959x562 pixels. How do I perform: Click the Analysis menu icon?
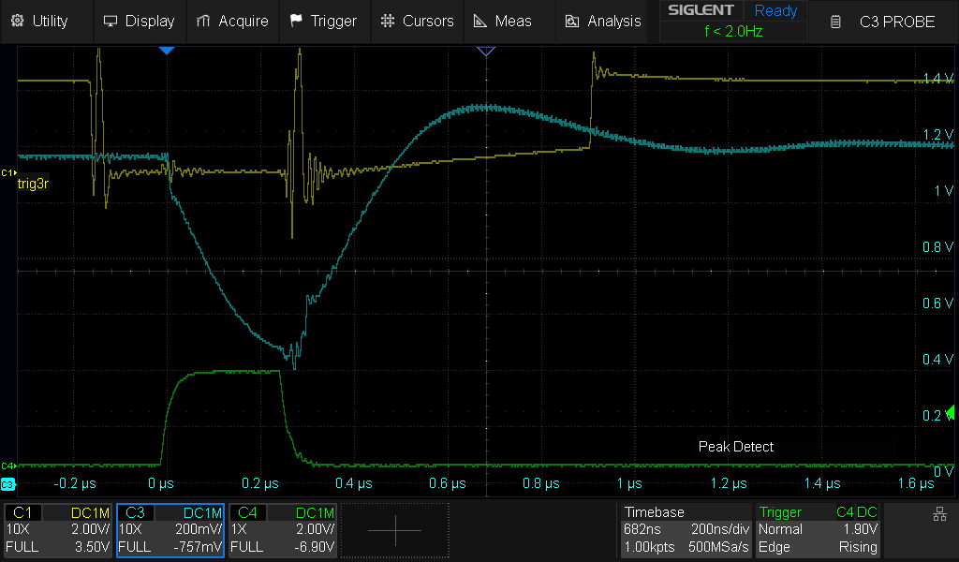(572, 21)
